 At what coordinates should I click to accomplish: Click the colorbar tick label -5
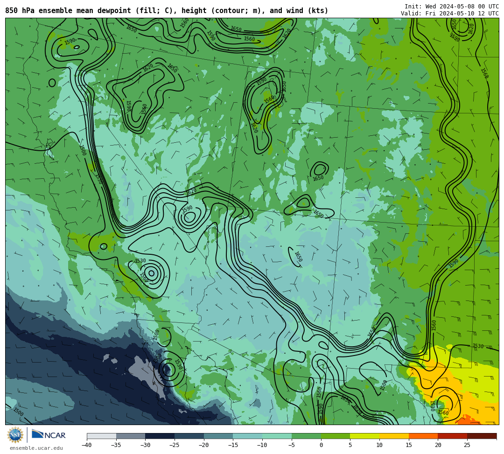(291, 445)
